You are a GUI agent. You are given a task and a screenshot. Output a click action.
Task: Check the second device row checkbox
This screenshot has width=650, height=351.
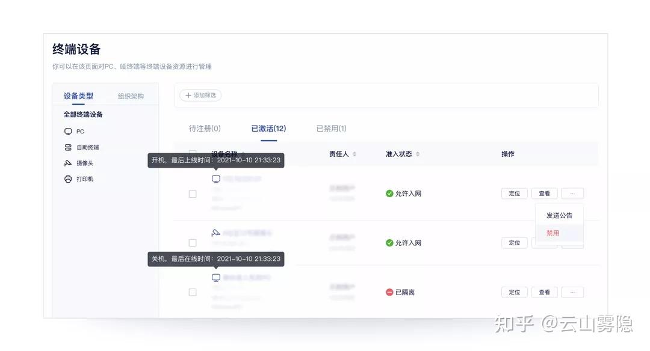click(x=193, y=243)
